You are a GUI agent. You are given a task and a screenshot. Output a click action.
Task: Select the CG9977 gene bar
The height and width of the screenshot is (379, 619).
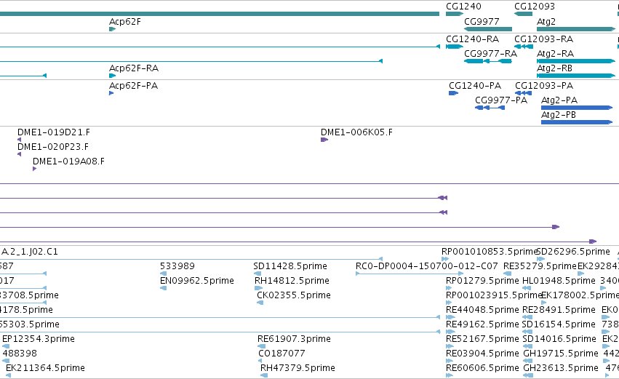point(488,29)
